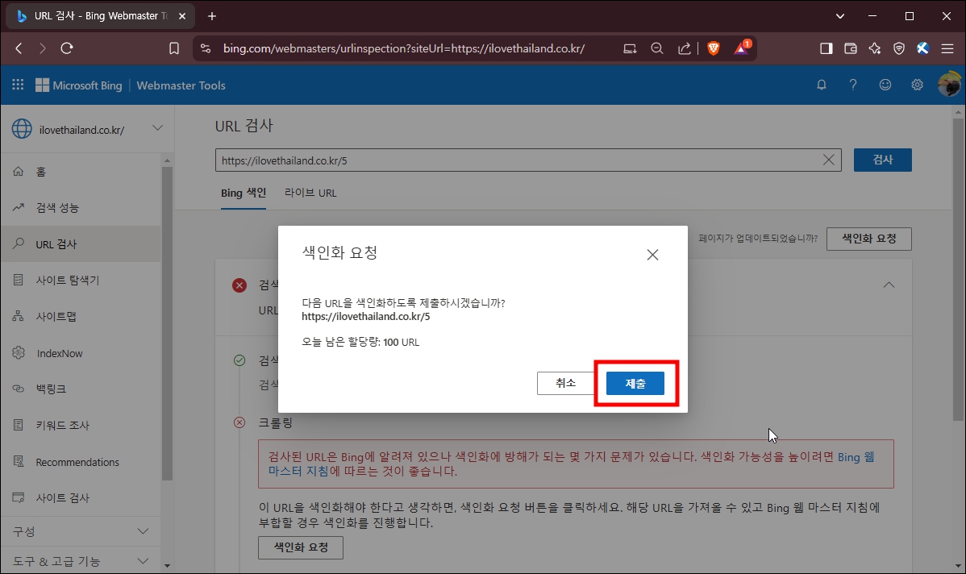This screenshot has height=574, width=966.
Task: Clear the URL inspection input field
Action: pyautogui.click(x=828, y=160)
